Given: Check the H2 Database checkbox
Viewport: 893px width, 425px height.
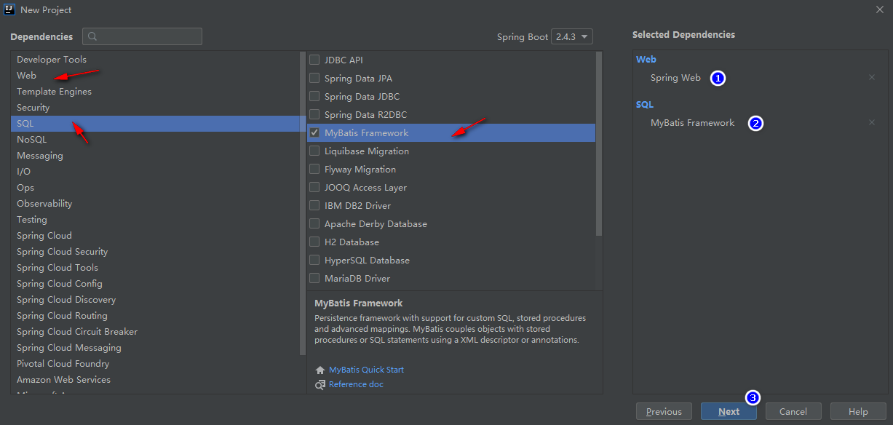Looking at the screenshot, I should tap(314, 242).
